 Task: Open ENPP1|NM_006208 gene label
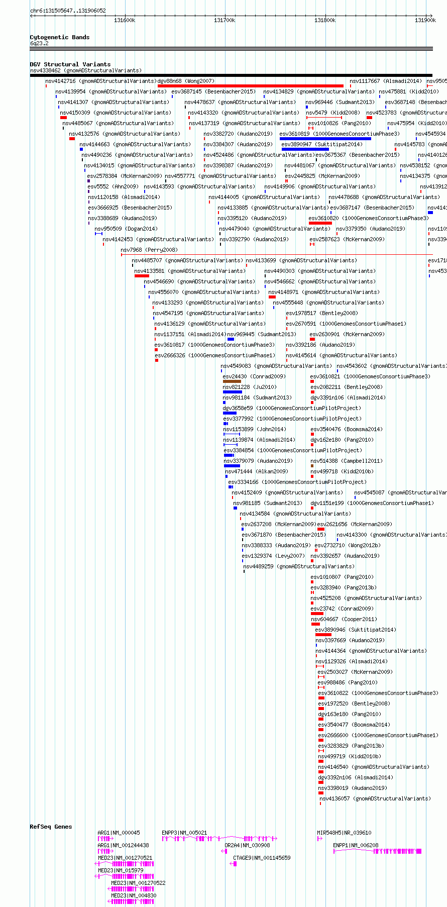[x=356, y=845]
